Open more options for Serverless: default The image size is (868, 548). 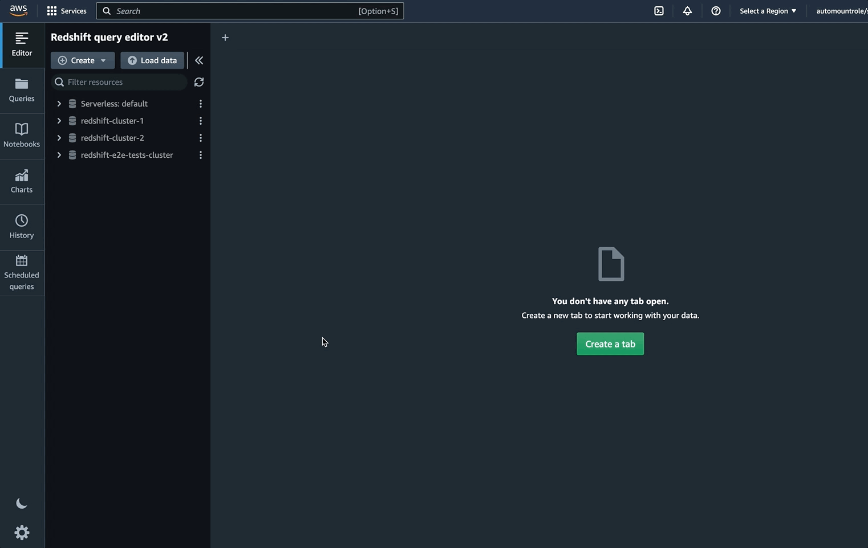click(200, 104)
